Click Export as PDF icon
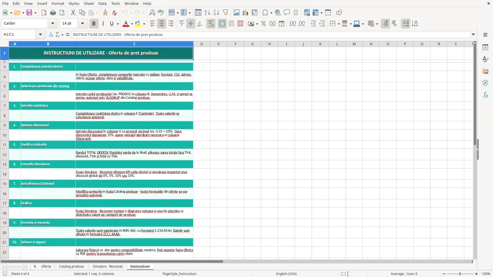This screenshot has height=277, width=493. pyautogui.click(x=44, y=13)
